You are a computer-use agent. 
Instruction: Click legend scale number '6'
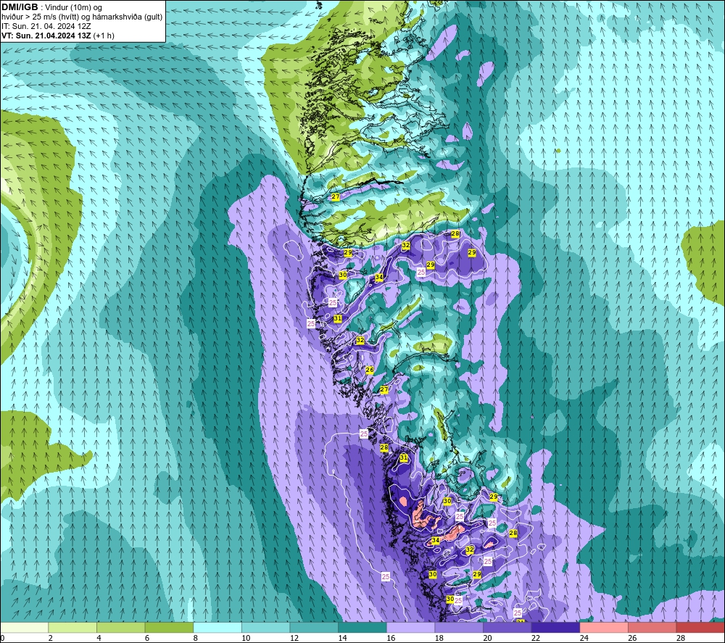point(147,638)
